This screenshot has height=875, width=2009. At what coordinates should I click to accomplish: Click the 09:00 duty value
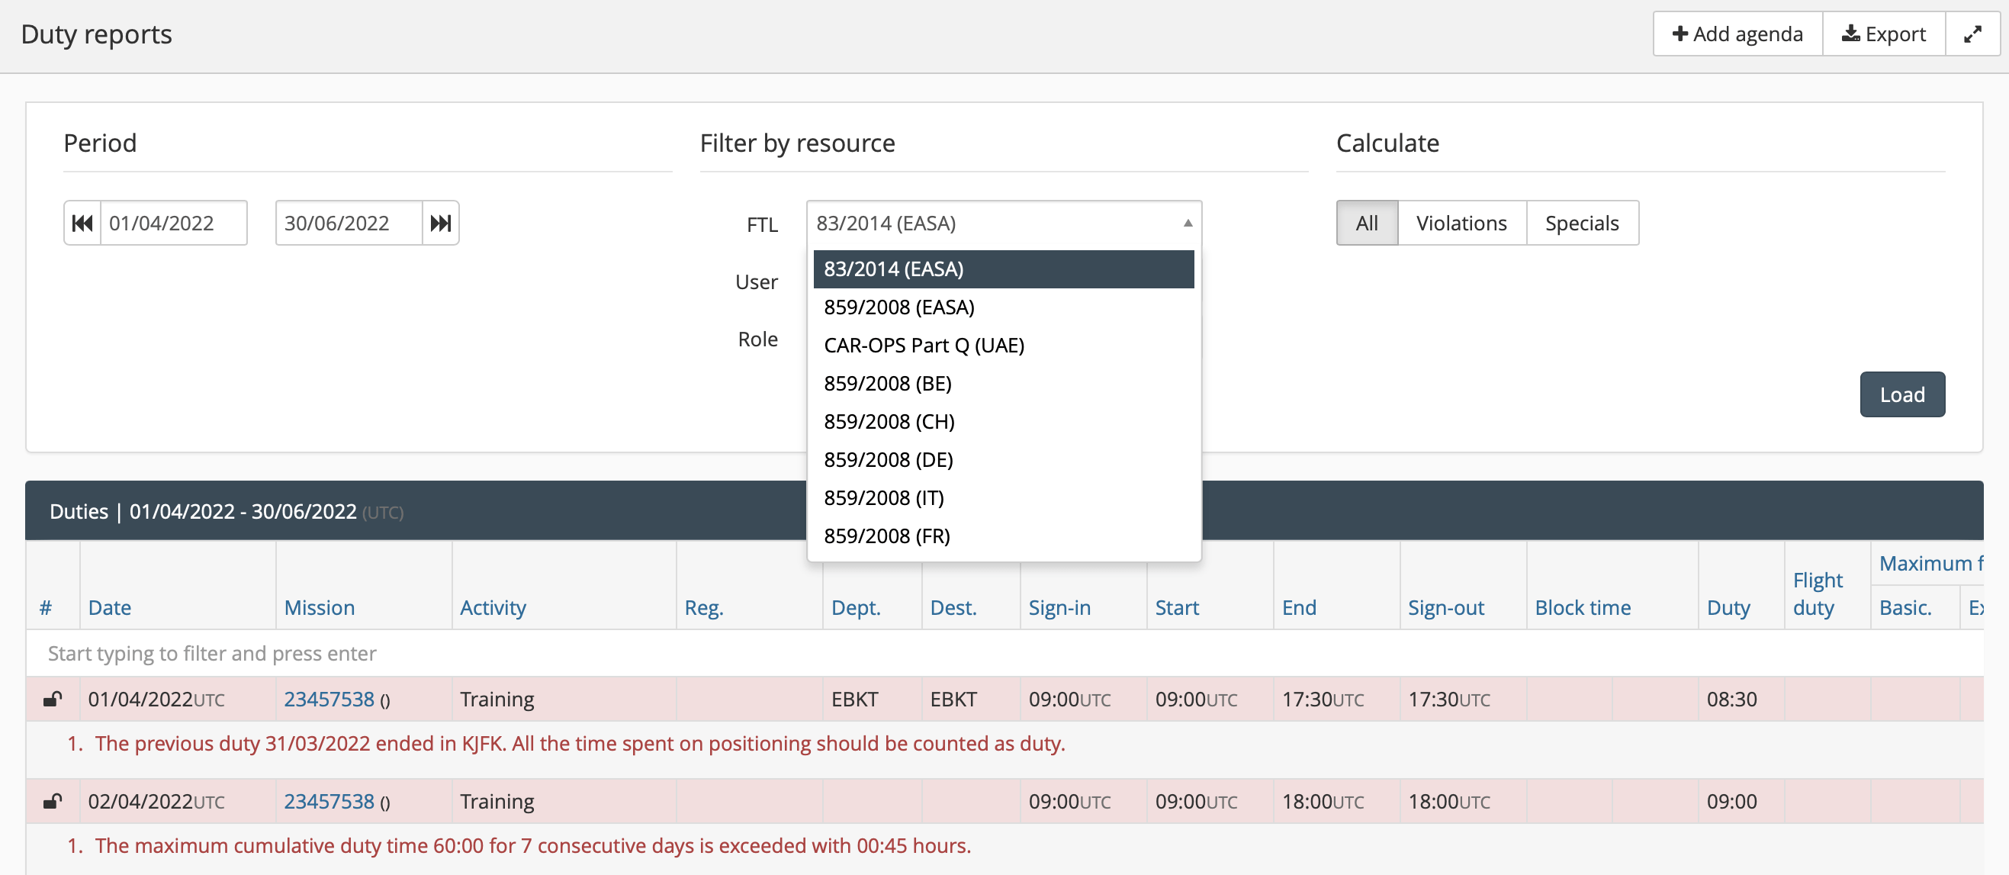[1731, 801]
